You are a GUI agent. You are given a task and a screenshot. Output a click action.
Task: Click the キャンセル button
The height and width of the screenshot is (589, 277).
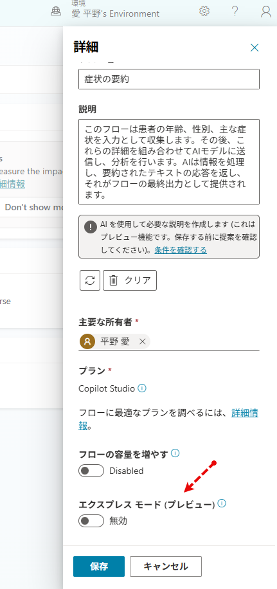[x=166, y=566]
